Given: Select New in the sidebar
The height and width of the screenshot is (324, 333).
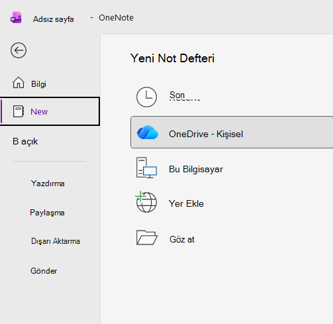Looking at the screenshot, I should pyautogui.click(x=50, y=111).
